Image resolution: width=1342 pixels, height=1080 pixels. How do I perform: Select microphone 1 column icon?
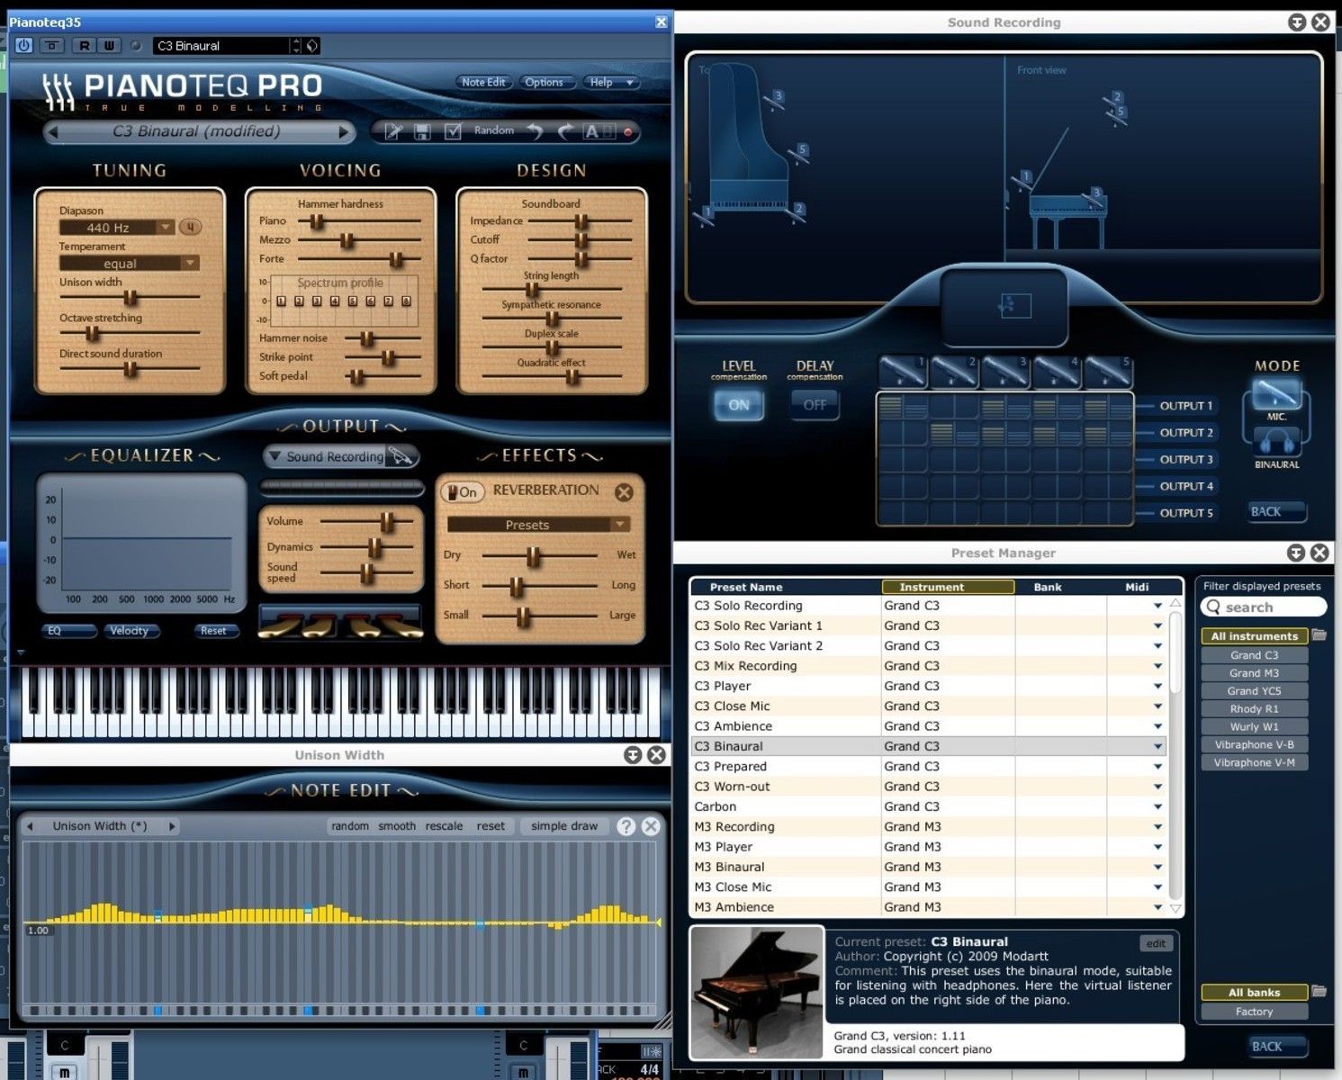click(x=903, y=372)
